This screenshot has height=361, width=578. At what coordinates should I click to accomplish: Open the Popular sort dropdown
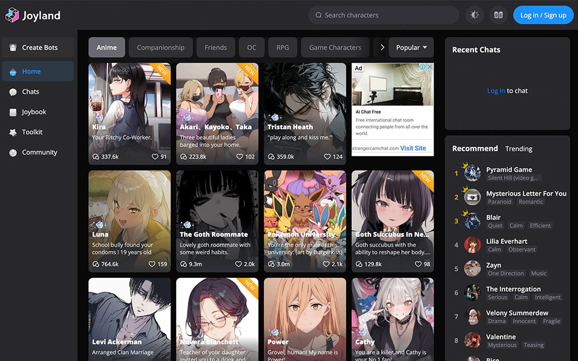click(x=411, y=47)
